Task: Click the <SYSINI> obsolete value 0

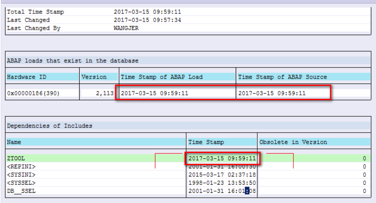Action: pyautogui.click(x=364, y=175)
